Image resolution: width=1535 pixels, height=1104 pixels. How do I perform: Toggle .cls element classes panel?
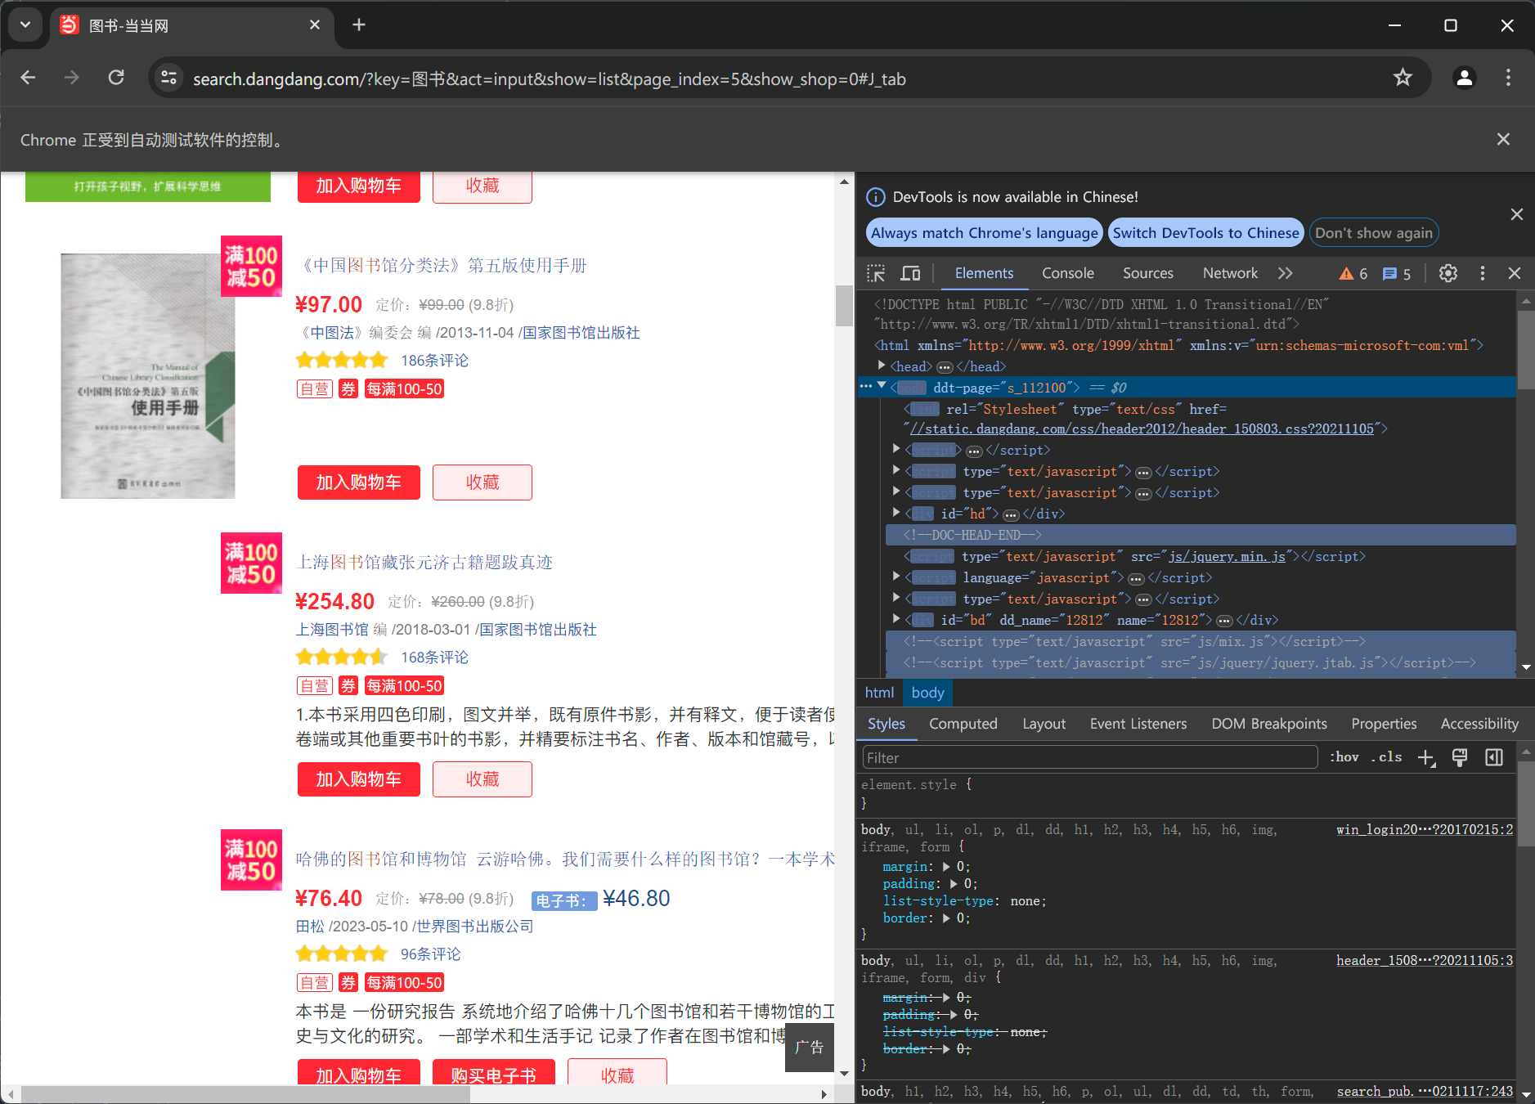pos(1387,757)
